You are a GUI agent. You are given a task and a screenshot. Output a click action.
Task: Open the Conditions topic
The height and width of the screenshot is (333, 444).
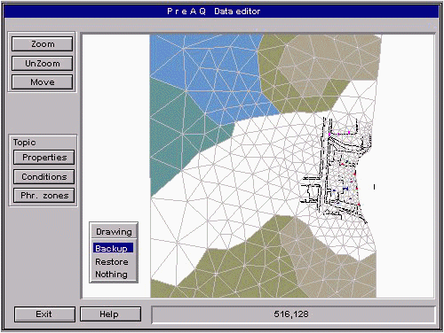(x=44, y=176)
